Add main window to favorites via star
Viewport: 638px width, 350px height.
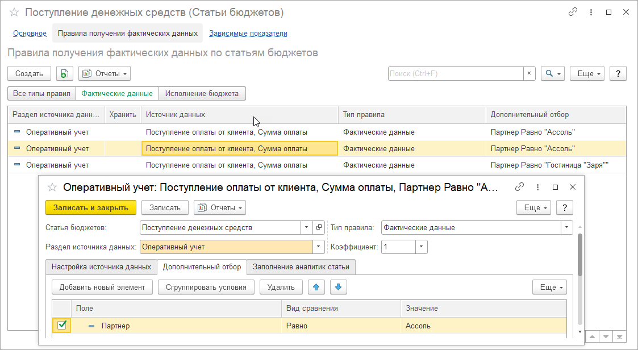[14, 13]
